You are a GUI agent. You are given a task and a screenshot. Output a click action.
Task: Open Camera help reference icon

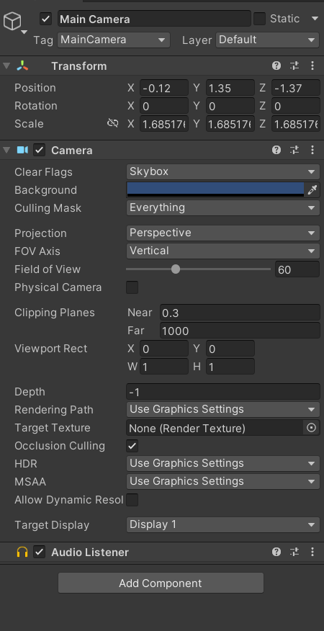point(276,150)
